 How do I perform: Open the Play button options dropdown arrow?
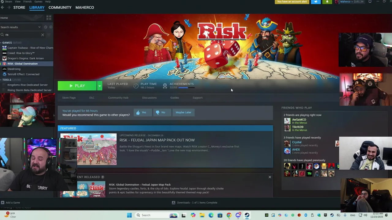click(100, 86)
